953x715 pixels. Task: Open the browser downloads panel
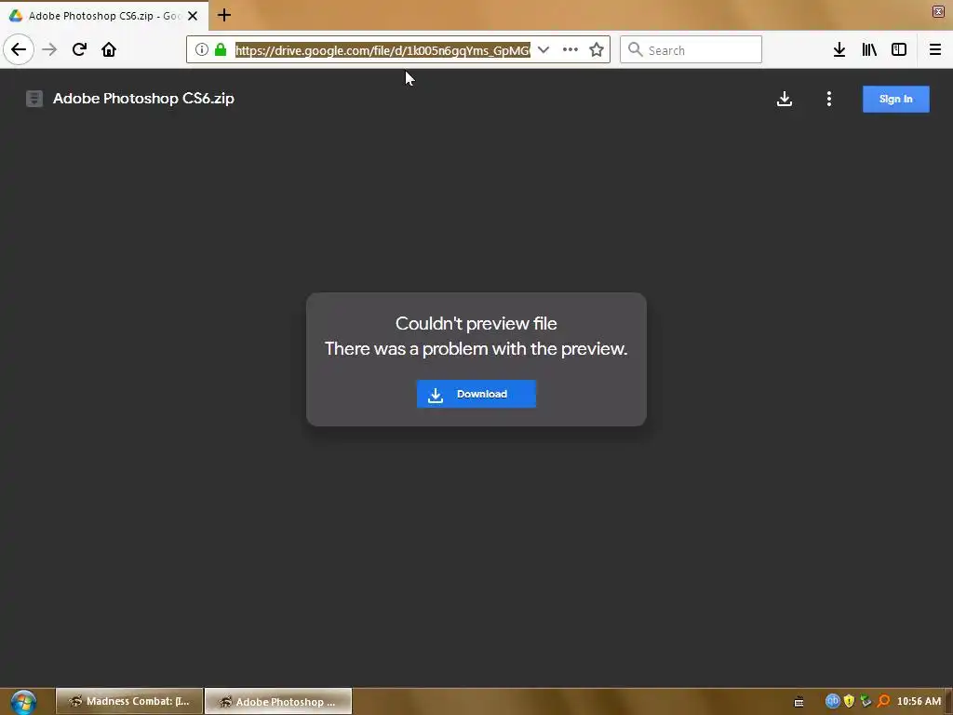point(839,49)
